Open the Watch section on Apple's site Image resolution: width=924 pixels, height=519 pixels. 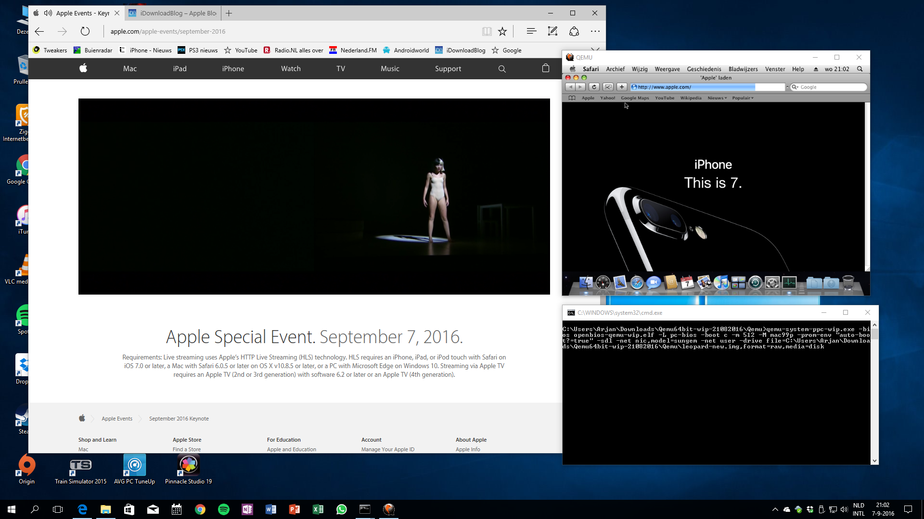point(291,69)
